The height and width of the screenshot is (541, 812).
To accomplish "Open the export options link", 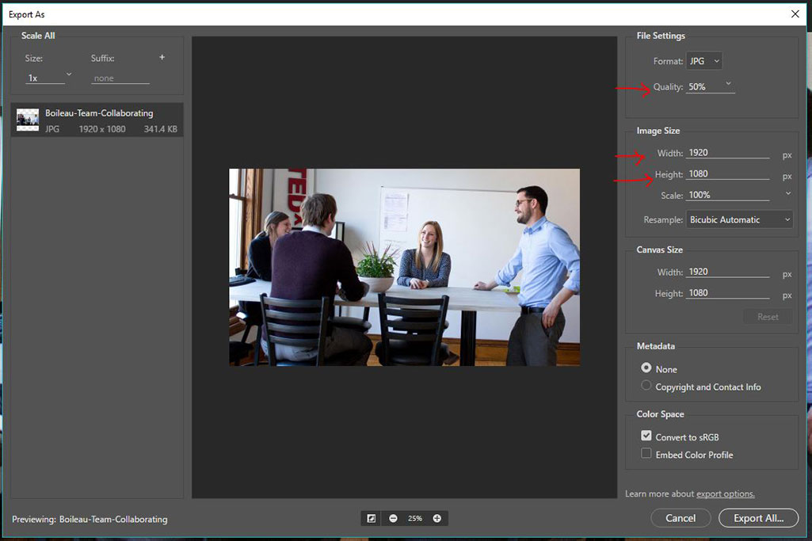I will 726,494.
